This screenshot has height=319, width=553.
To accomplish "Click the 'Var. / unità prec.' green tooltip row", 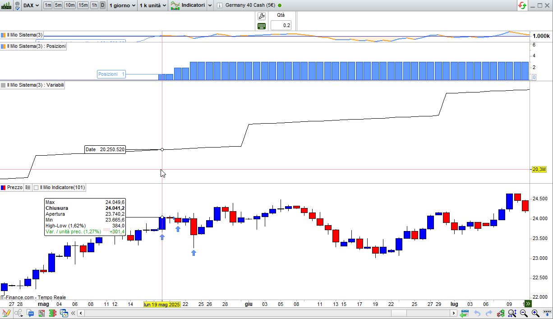I will (x=85, y=231).
